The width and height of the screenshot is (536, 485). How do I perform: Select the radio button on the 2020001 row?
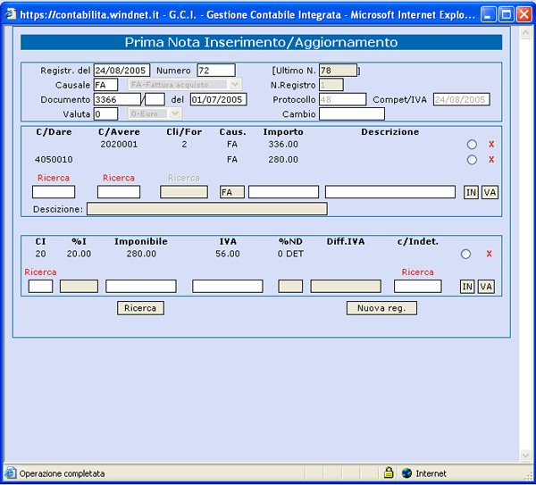pos(472,145)
